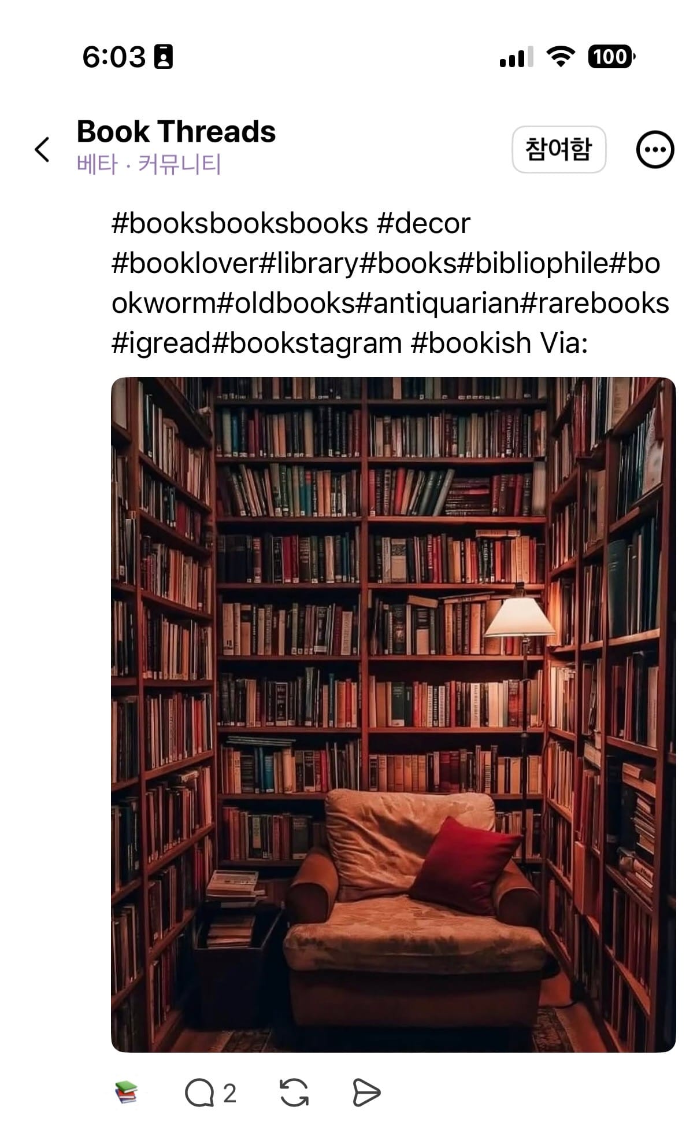The image size is (697, 1129).
Task: Tap the 베타 · 커뮤니티 subtitle
Action: (x=149, y=165)
